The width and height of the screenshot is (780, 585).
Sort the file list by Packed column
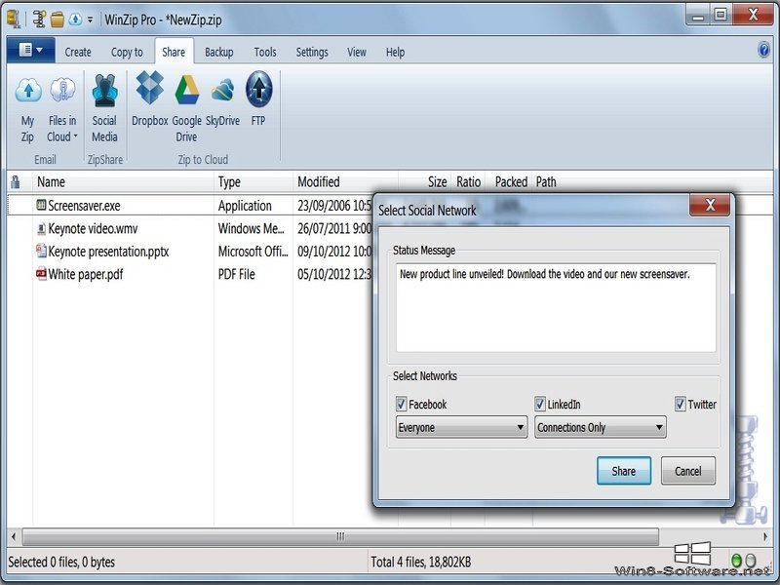tap(509, 182)
